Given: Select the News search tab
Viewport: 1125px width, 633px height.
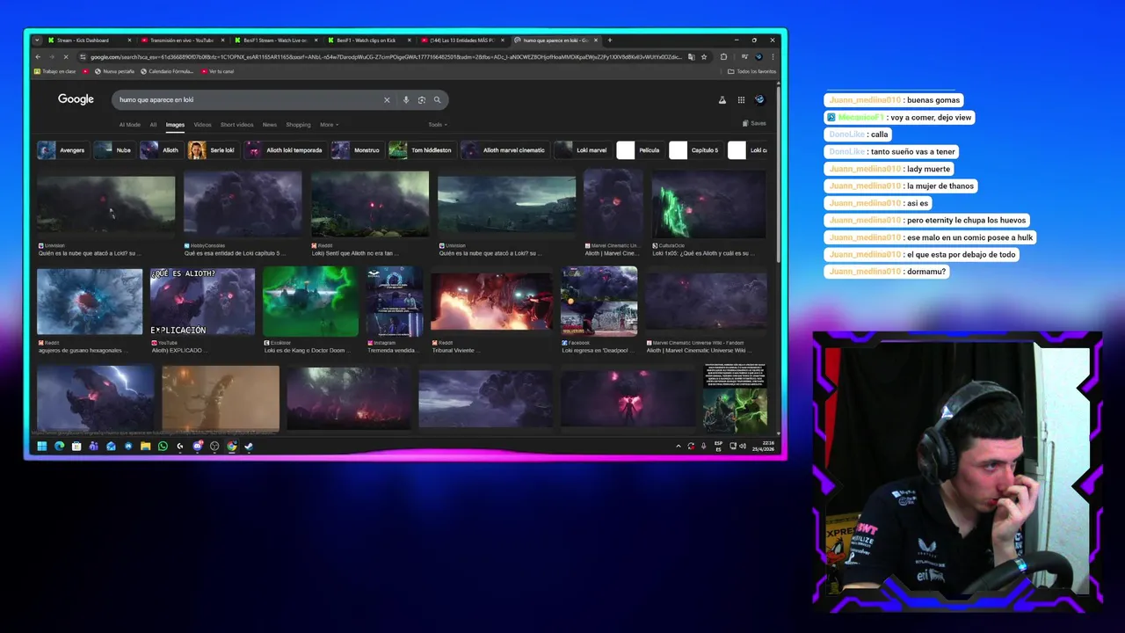Looking at the screenshot, I should coord(270,125).
